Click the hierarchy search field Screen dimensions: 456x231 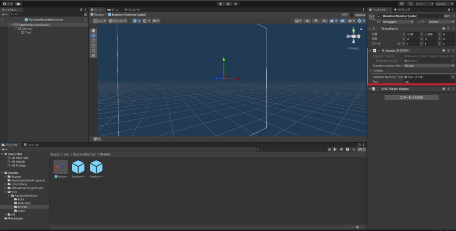tap(46, 14)
